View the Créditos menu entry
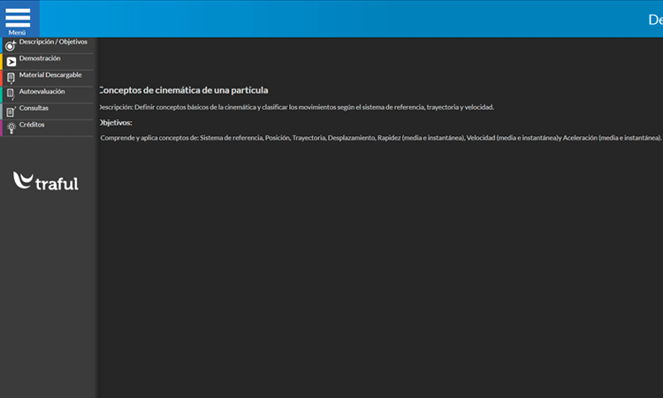 32,125
